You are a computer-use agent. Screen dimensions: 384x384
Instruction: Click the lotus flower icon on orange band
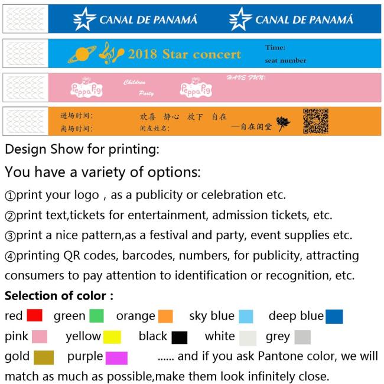pos(284,123)
